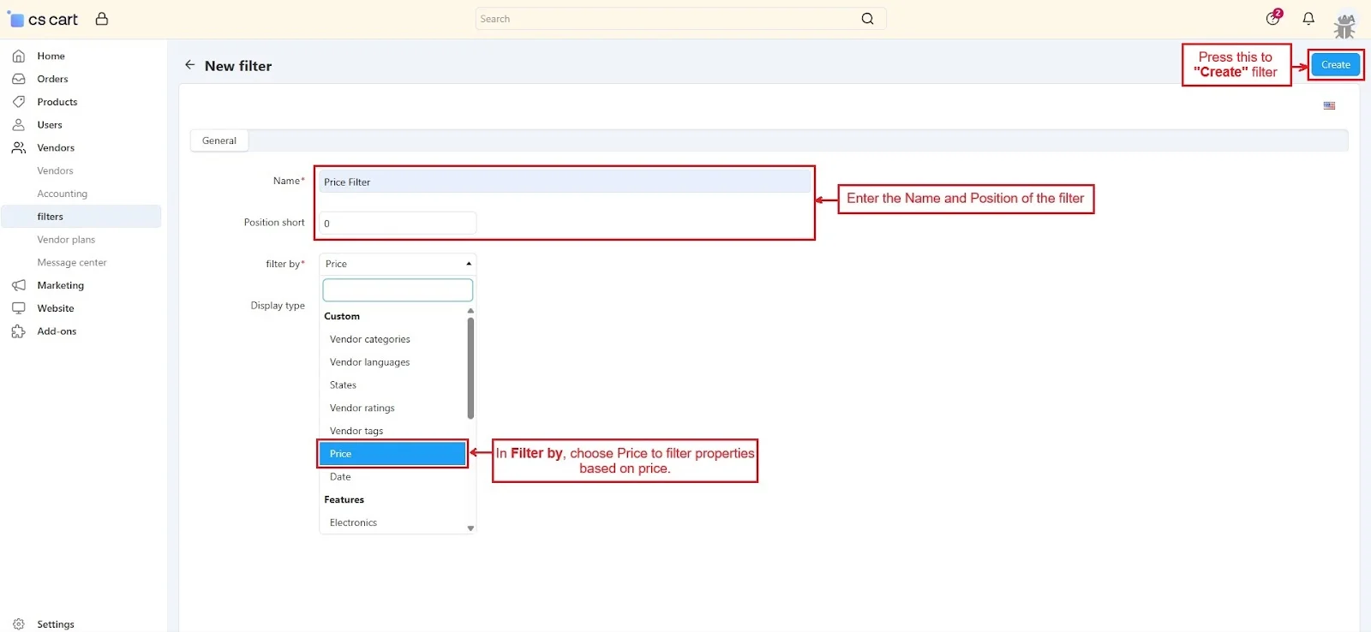Choose Vendor ratings from the list
The image size is (1371, 632).
[x=362, y=408]
